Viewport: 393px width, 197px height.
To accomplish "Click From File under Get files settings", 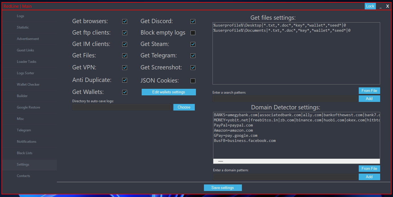I will click(x=369, y=91).
